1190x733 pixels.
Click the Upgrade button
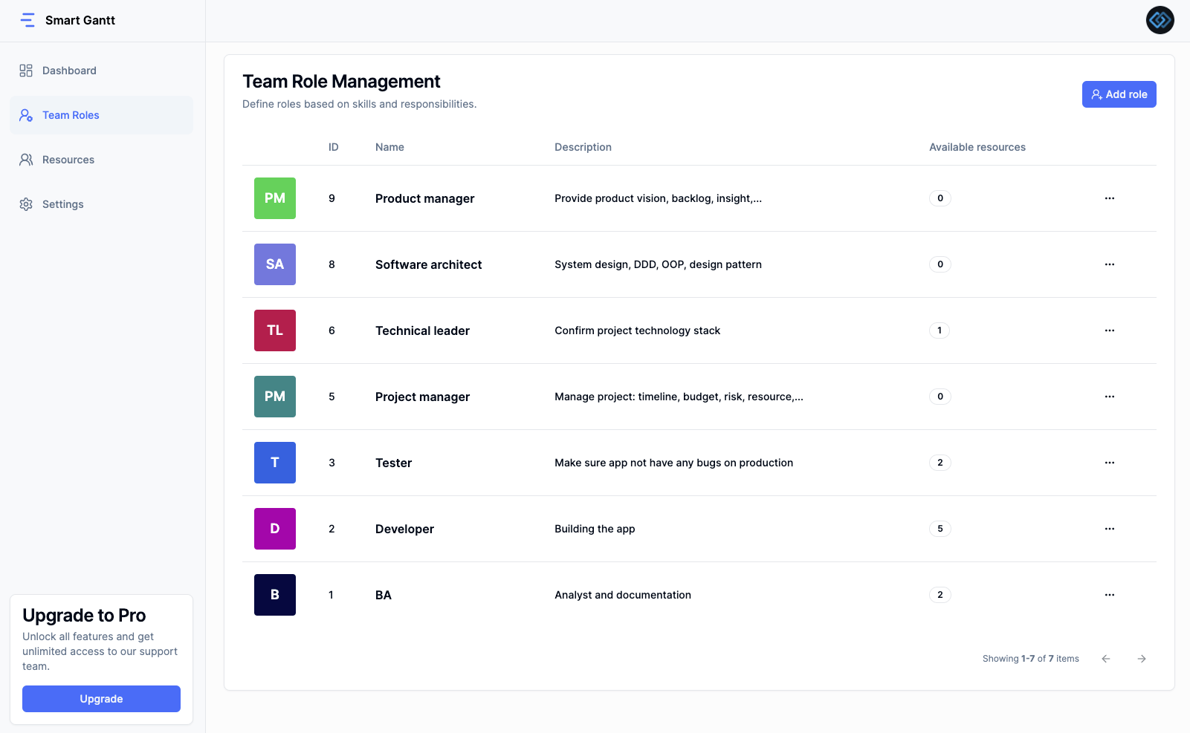101,699
